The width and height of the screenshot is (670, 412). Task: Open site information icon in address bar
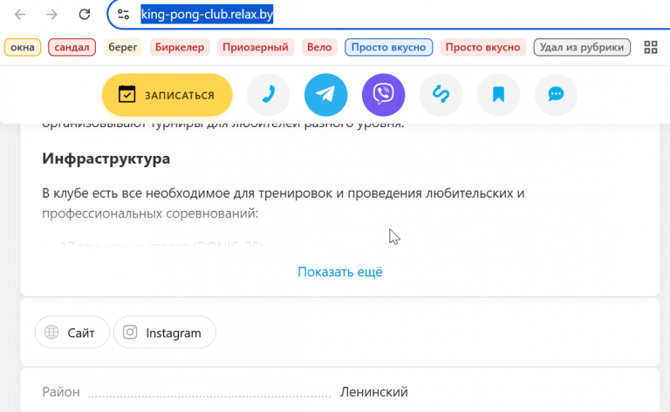click(x=124, y=15)
